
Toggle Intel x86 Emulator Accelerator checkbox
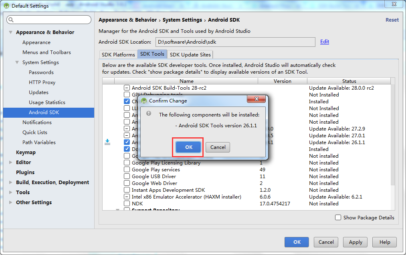[x=127, y=197]
